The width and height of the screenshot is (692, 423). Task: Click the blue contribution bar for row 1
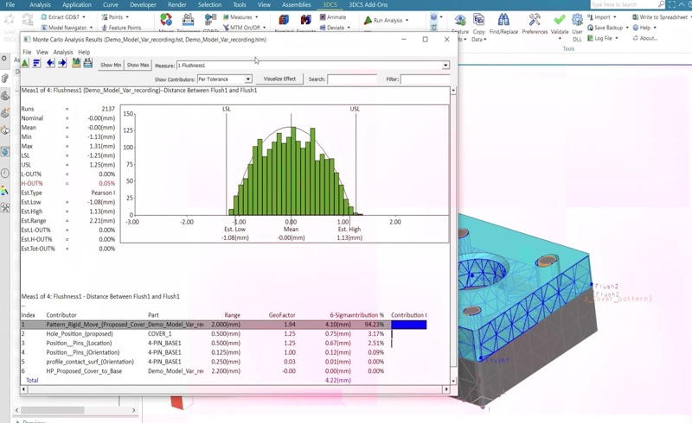pyautogui.click(x=408, y=325)
